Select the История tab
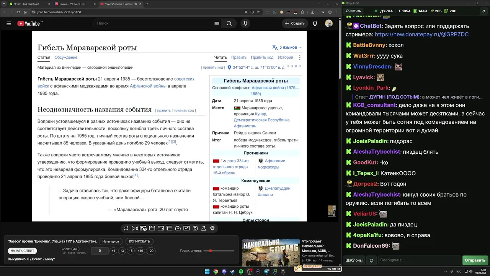 pyautogui.click(x=286, y=58)
